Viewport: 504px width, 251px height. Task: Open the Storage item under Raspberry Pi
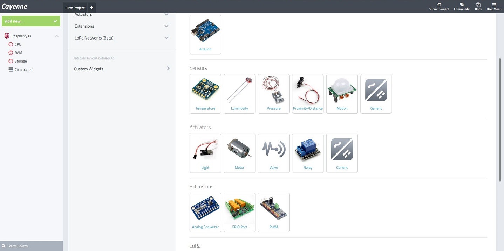coord(21,61)
